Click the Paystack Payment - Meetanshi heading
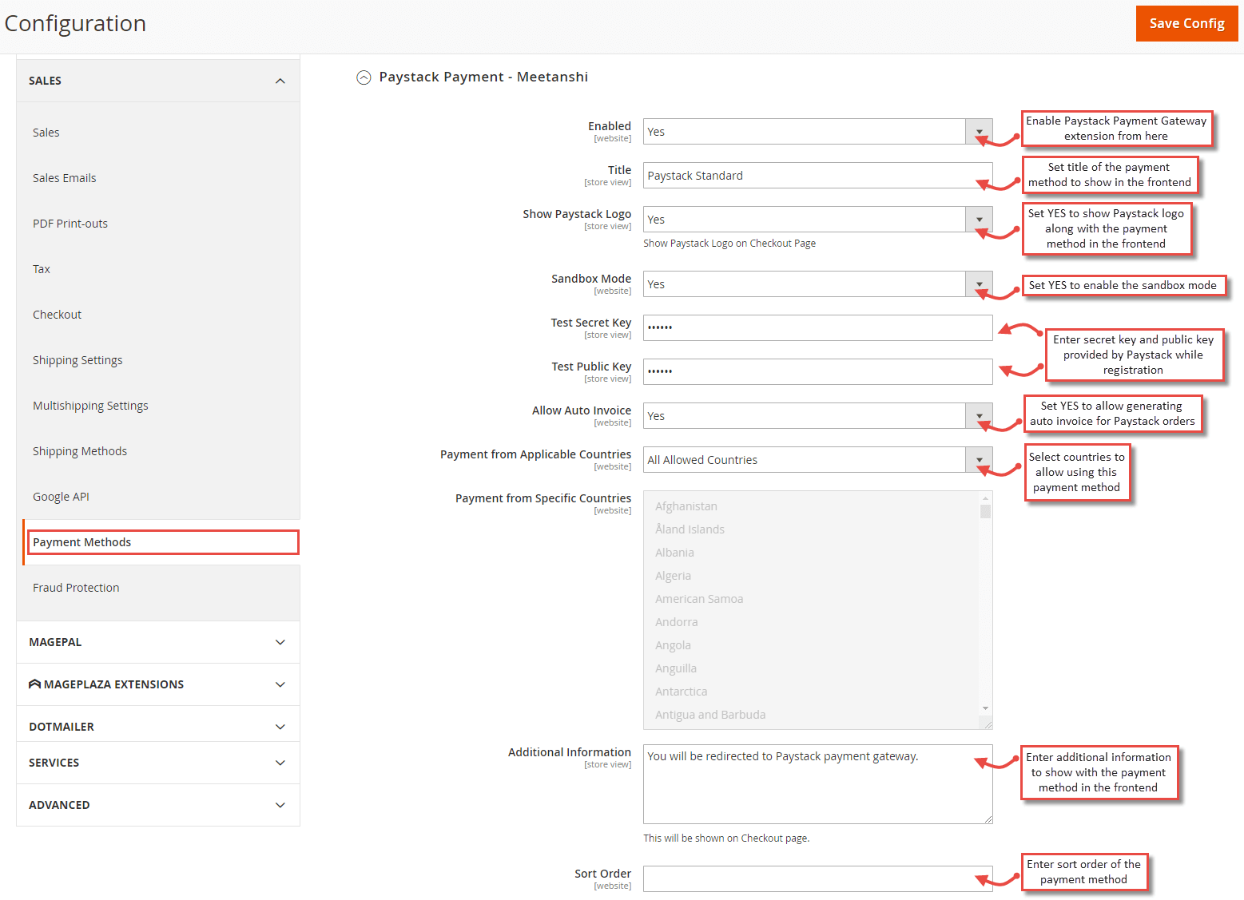This screenshot has height=900, width=1244. [x=483, y=77]
